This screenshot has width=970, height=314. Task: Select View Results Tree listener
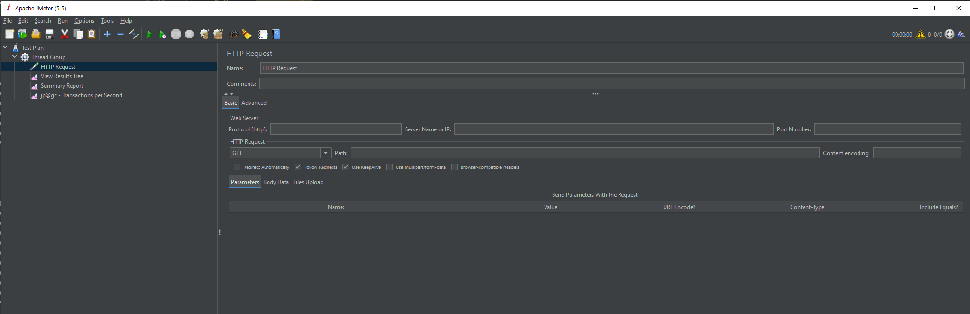click(62, 76)
